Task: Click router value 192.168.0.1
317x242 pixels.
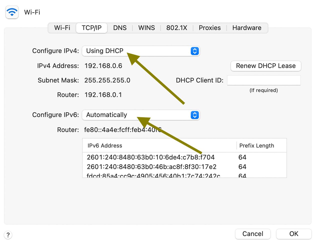Action: pos(103,95)
